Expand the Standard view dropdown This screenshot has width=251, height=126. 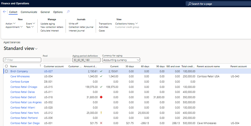(x=36, y=49)
